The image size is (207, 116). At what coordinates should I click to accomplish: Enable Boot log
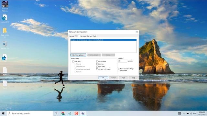tap(97, 64)
